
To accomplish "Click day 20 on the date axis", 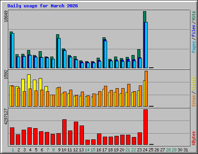I will click(x=122, y=150).
